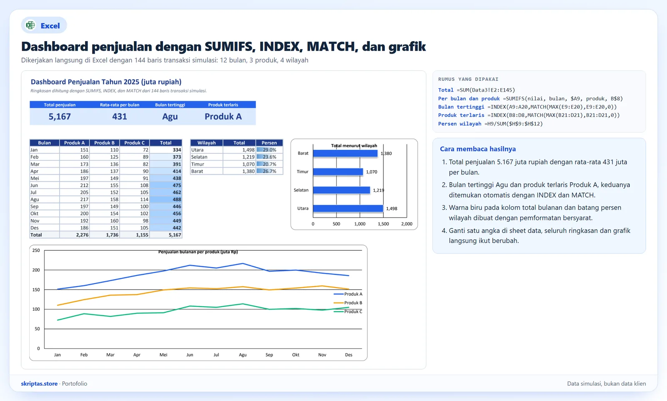Viewport: 667px width, 401px height.
Task: Click the line chart title "Penjualan bulanan per produk"
Action: coord(198,252)
